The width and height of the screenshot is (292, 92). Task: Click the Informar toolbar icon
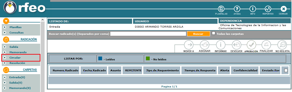pyautogui.click(x=221, y=45)
